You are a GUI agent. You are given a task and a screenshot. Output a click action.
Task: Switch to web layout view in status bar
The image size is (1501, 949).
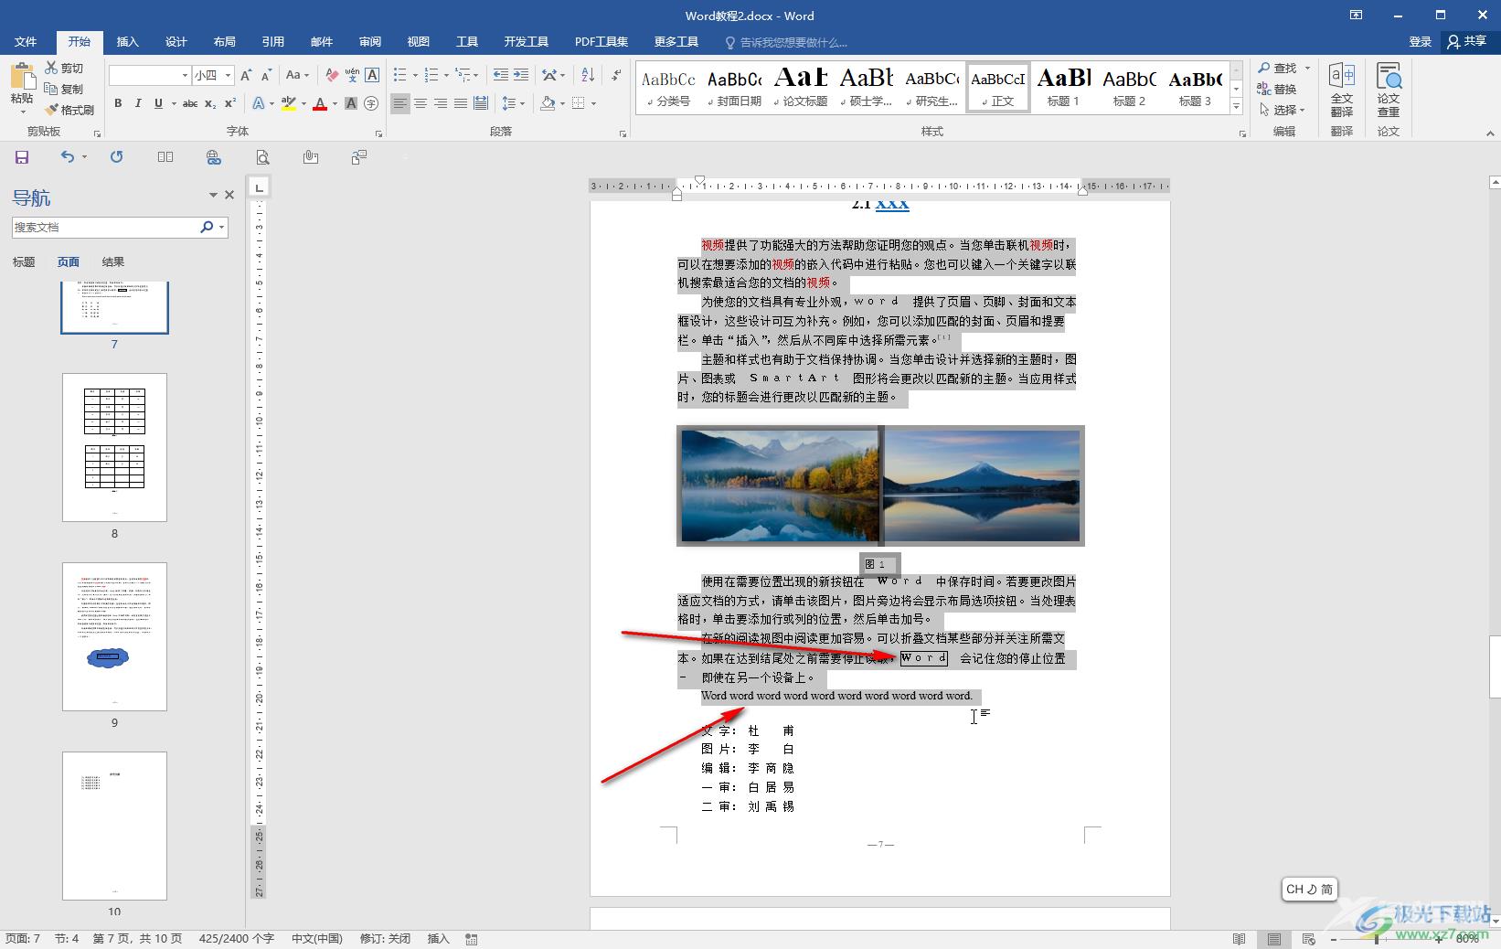click(x=1309, y=939)
